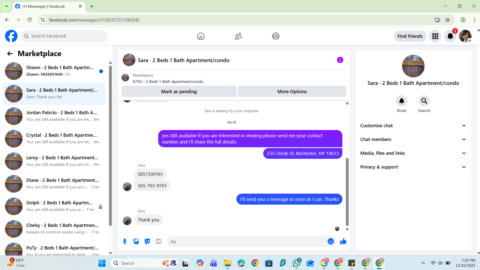
Task: Open the Groups icon in top navigation
Action: point(275,36)
